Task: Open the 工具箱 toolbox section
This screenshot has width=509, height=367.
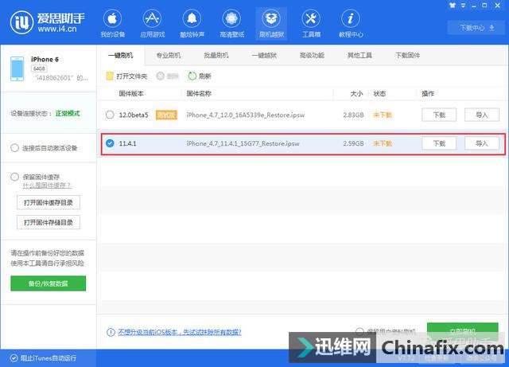Action: coord(311,24)
